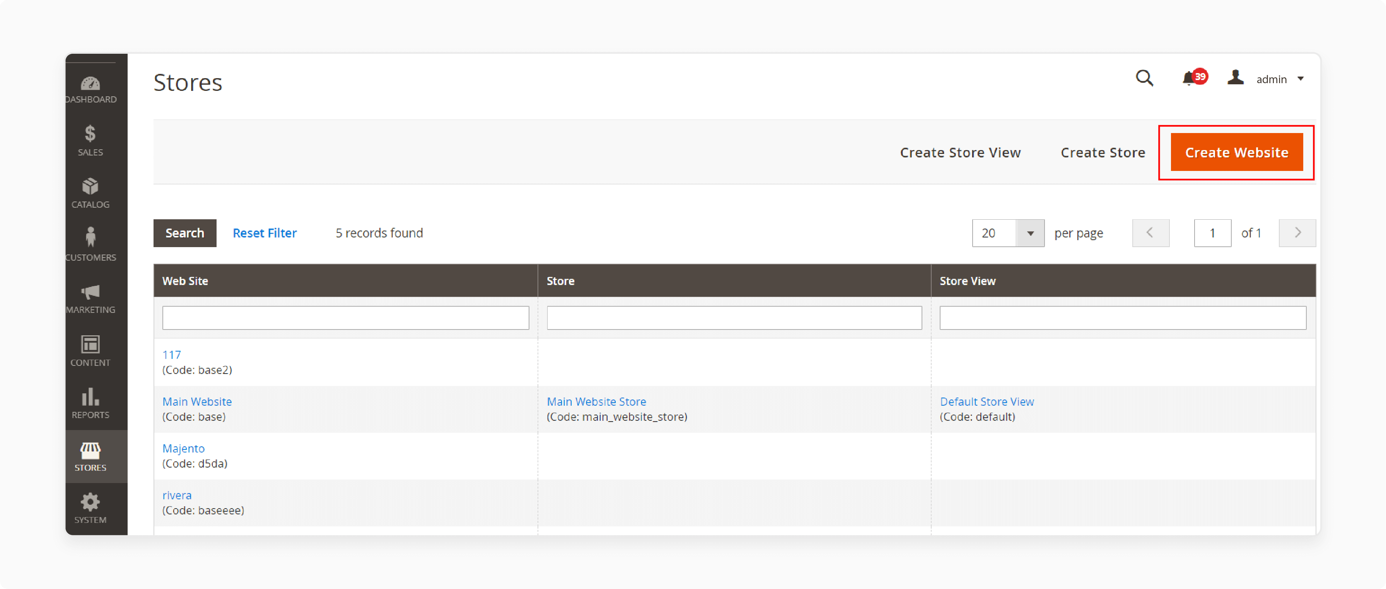Click the admin user avatar icon
1386x589 pixels.
1235,78
